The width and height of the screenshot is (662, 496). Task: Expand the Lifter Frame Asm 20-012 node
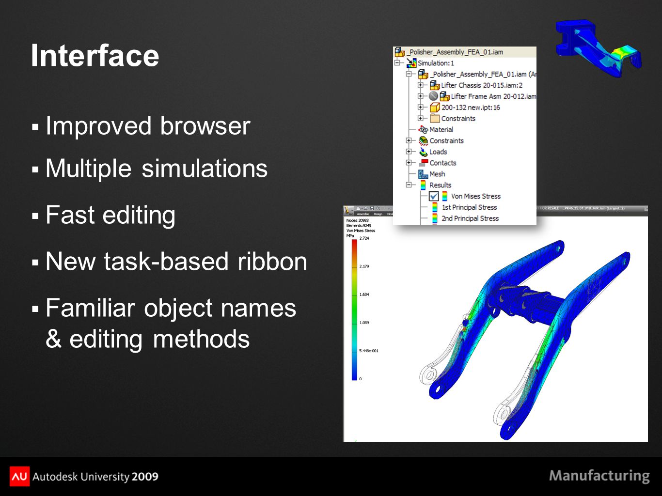421,96
